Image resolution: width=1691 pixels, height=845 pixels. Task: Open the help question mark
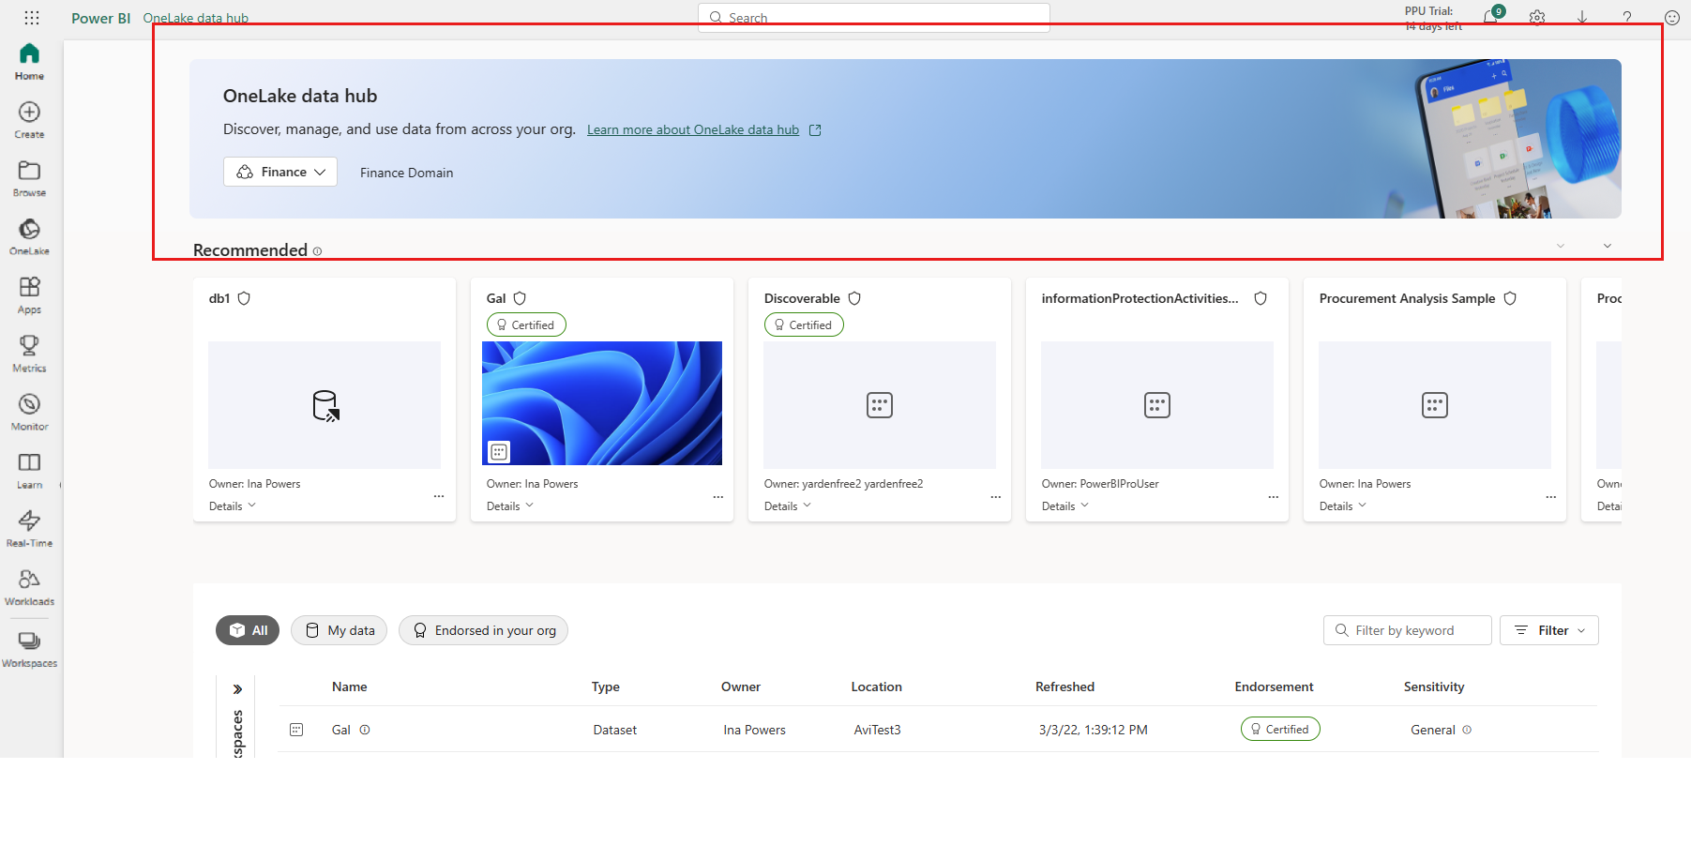1627,17
